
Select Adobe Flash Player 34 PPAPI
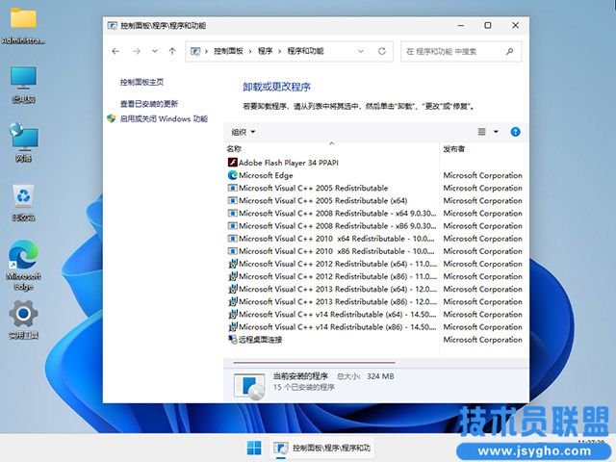point(289,163)
